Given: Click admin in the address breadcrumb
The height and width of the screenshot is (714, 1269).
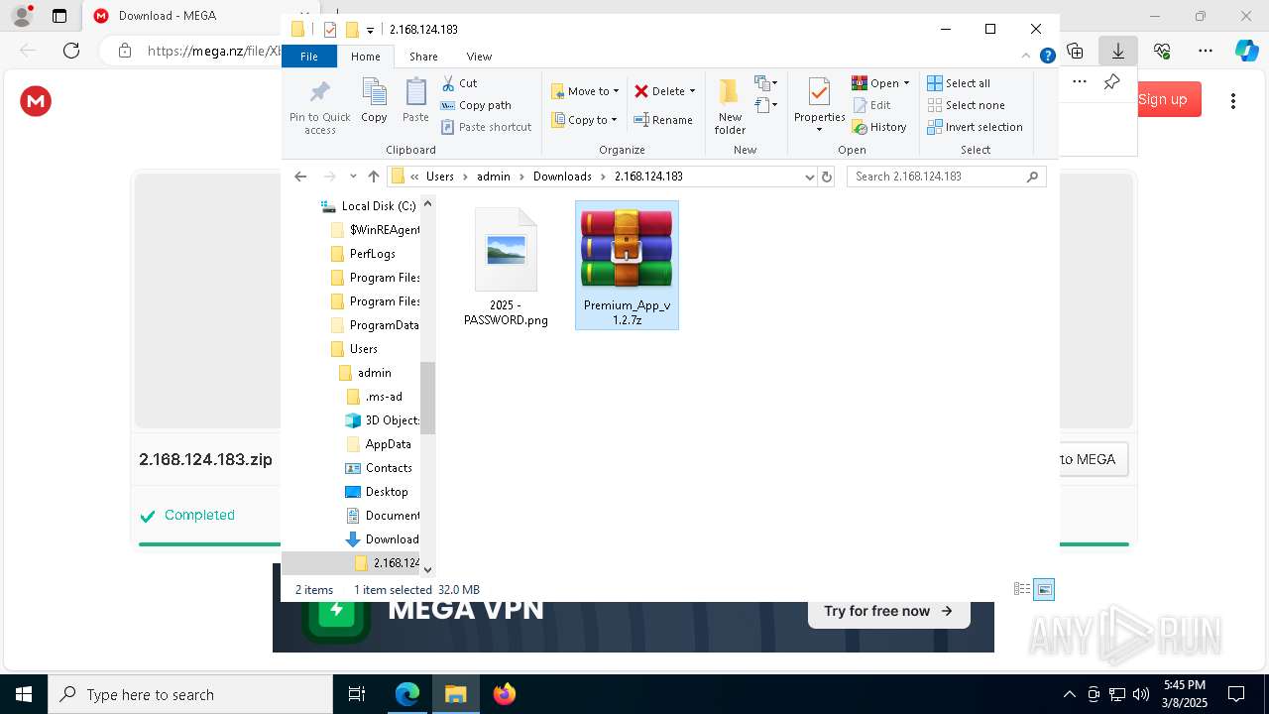Looking at the screenshot, I should 493,177.
